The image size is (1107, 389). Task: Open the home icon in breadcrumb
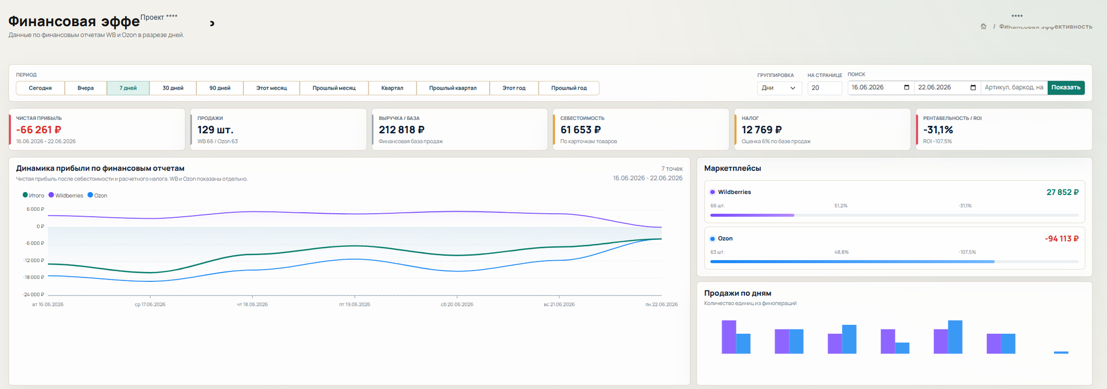[983, 26]
